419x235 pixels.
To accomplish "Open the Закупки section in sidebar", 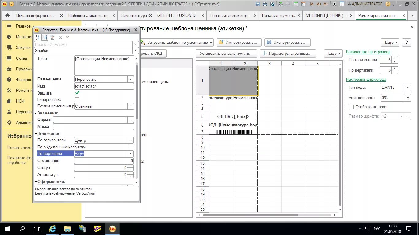I will click(x=23, y=47).
